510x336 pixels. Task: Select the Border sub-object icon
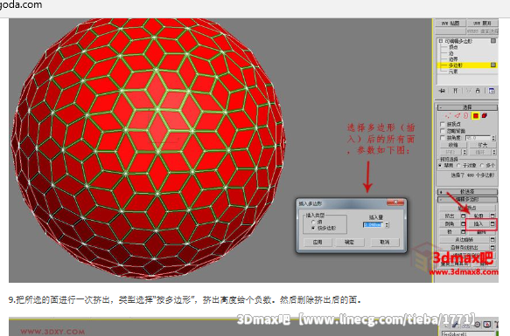pos(465,115)
